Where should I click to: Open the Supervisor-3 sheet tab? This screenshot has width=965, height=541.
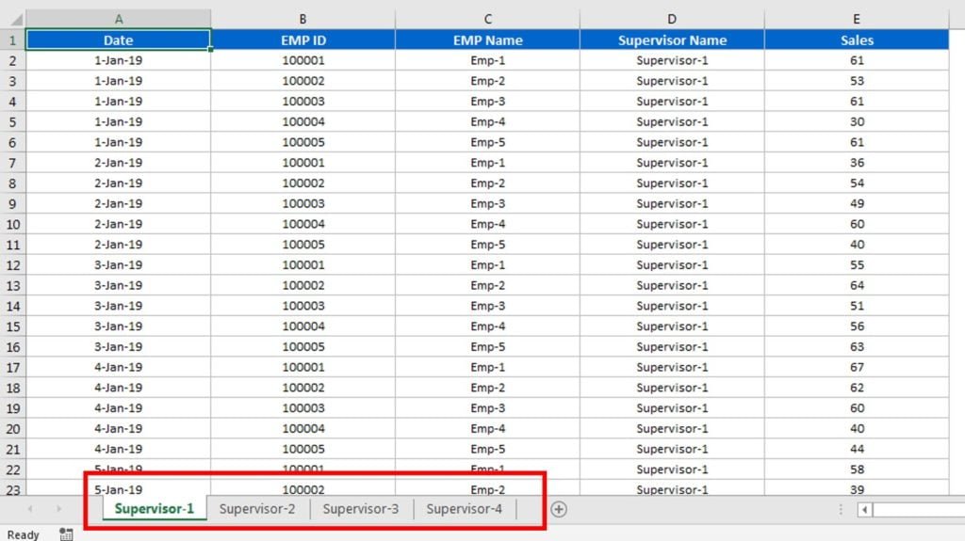point(361,509)
